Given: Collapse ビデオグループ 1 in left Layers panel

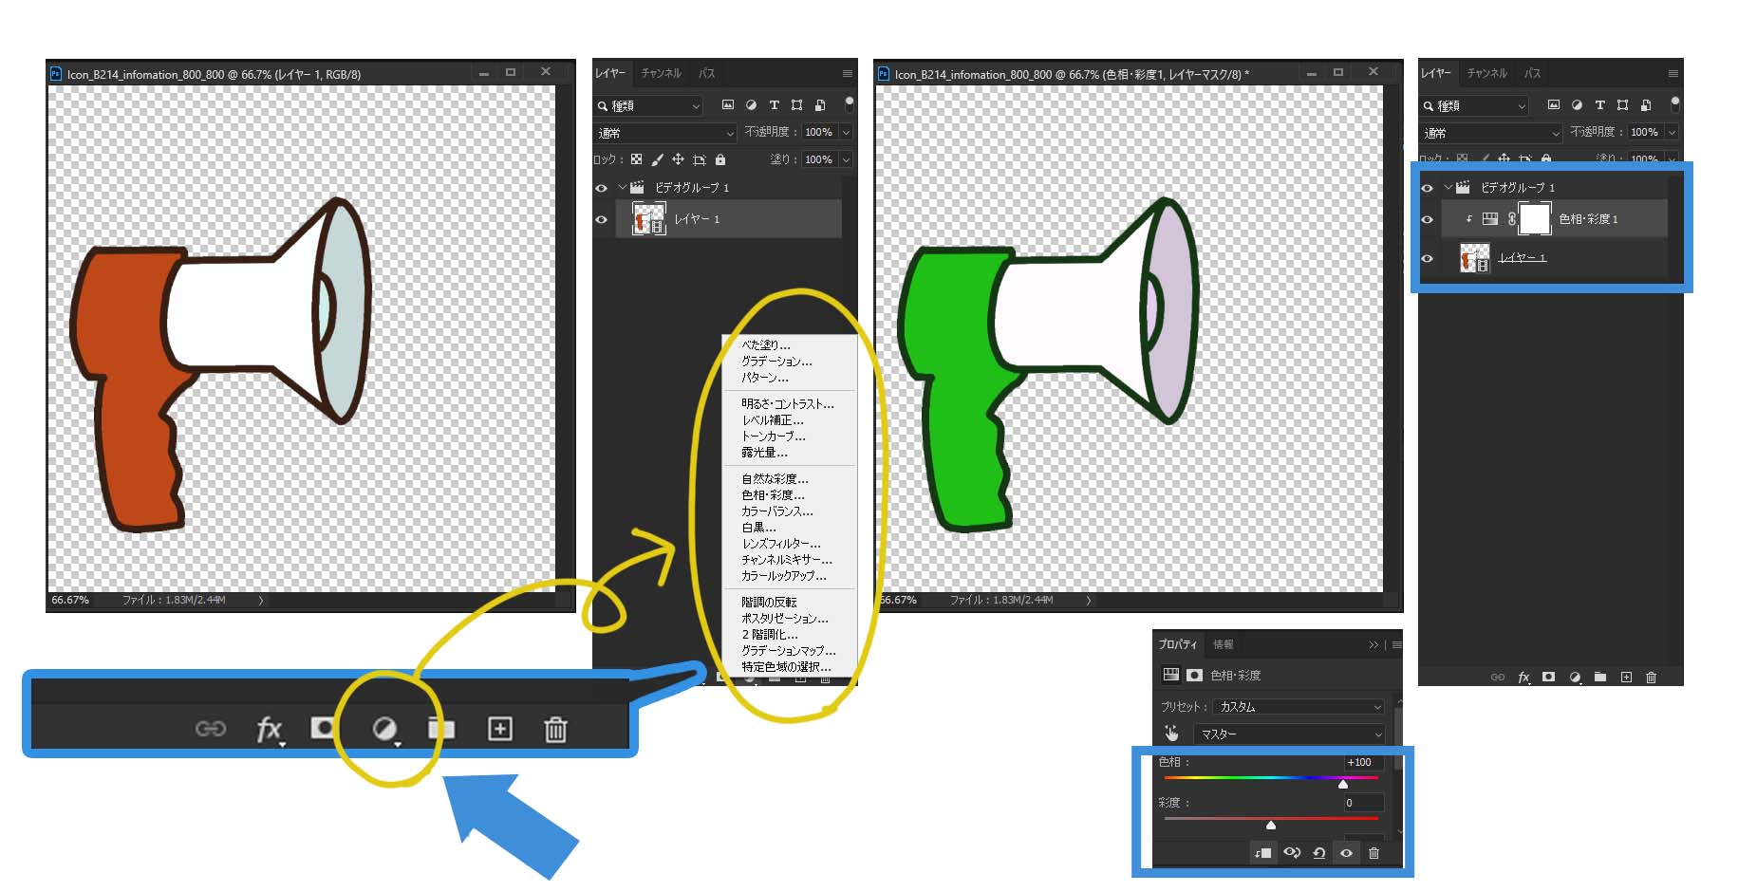Looking at the screenshot, I should click(x=622, y=188).
